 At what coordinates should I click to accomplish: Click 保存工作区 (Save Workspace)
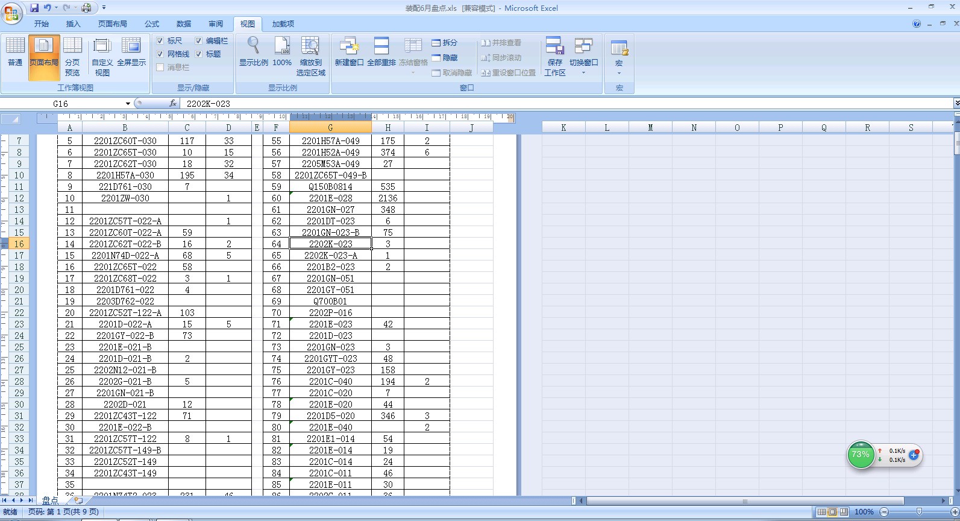coord(555,57)
